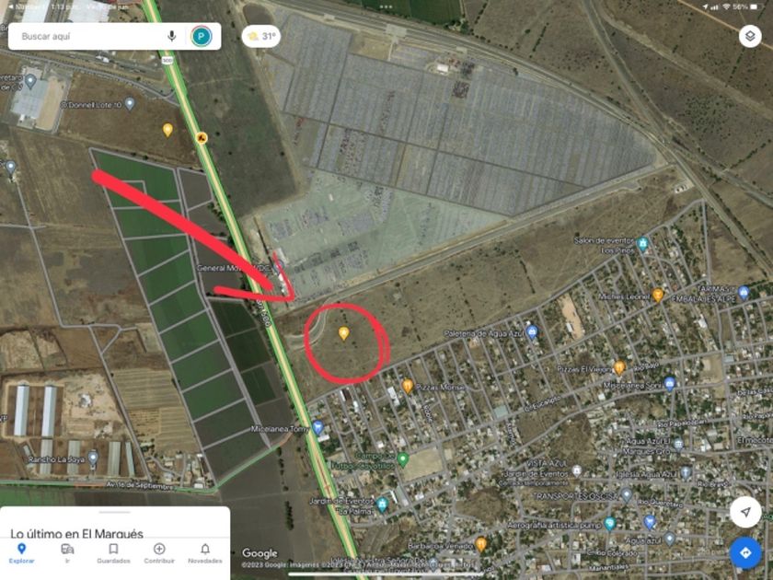The height and width of the screenshot is (580, 773).
Task: Tap the Paleteria de Agua Azul pin
Action: coord(532,332)
